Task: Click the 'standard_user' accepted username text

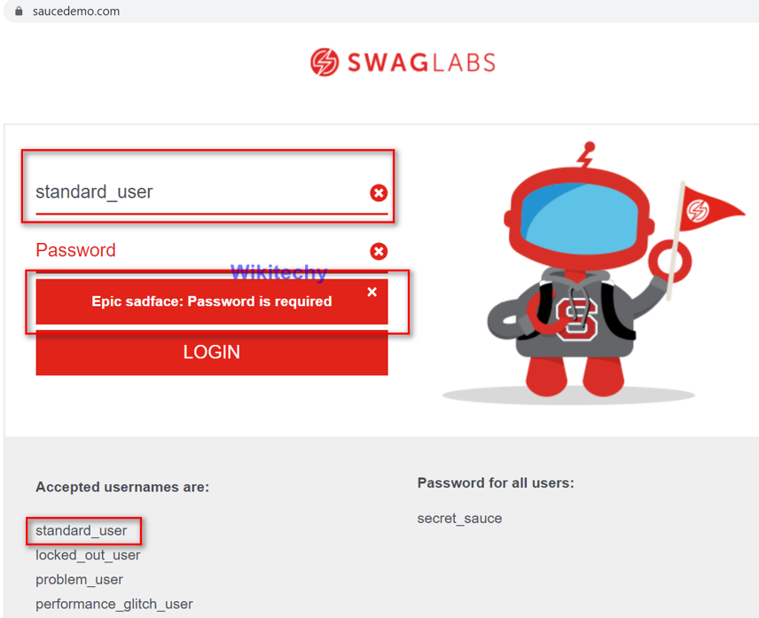Action: [x=82, y=531]
